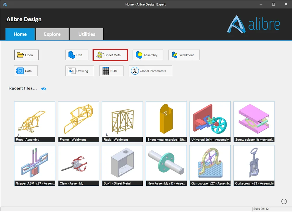
Task: Create a new Drawing
Action: point(80,71)
